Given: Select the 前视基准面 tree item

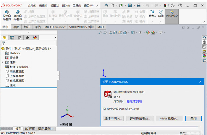Looking at the screenshot, I should (x=15, y=71).
